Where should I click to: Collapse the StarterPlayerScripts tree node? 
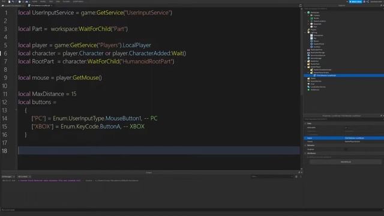(x=308, y=73)
